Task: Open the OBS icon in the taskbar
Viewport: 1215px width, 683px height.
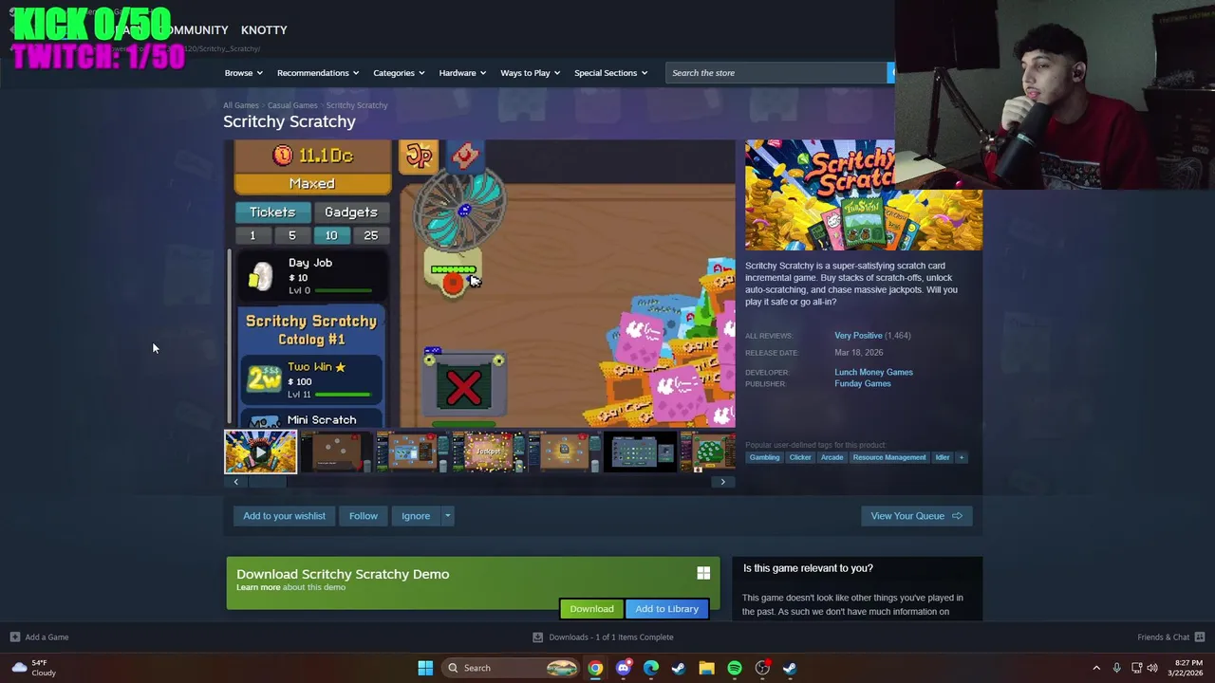Action: pos(762,668)
